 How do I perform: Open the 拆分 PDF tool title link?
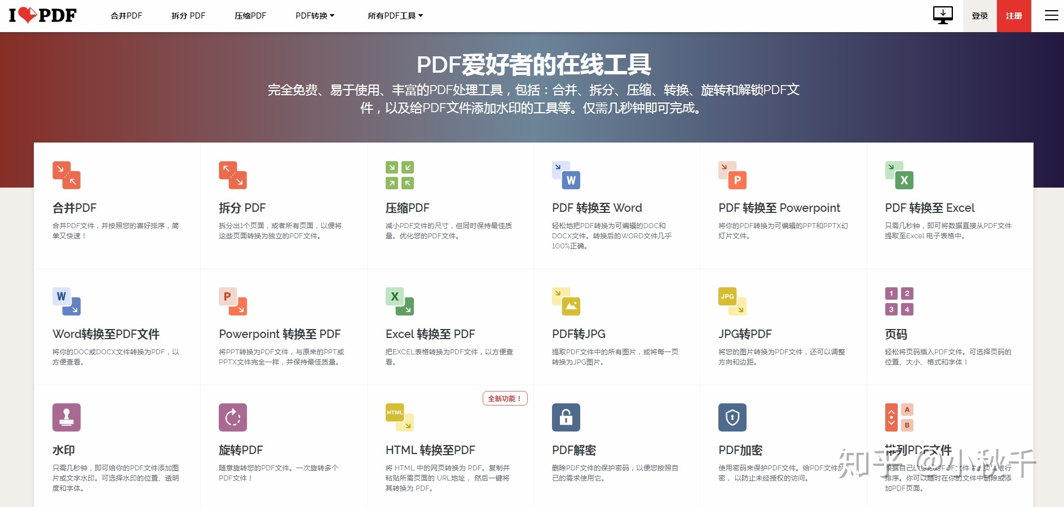tap(242, 208)
